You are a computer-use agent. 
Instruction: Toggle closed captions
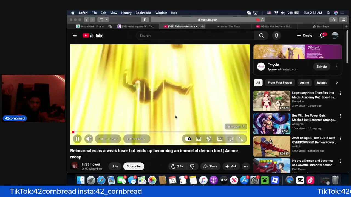[x=199, y=139]
